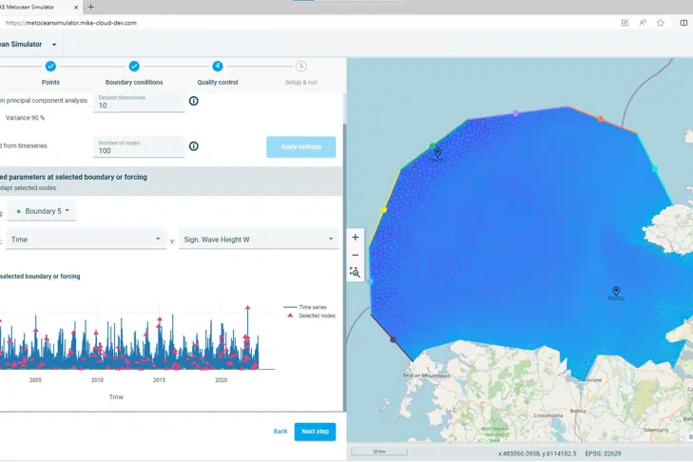Click the tallest selected node marker near 2022
The height and width of the screenshot is (462, 693).
click(247, 307)
